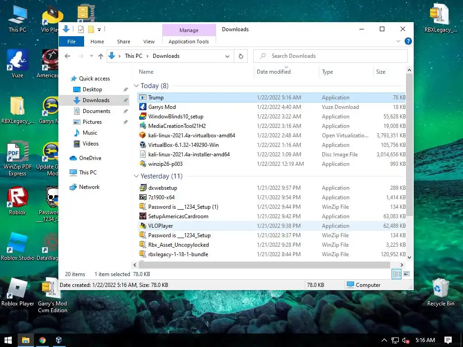Switch to Large icons view layout

406,274
